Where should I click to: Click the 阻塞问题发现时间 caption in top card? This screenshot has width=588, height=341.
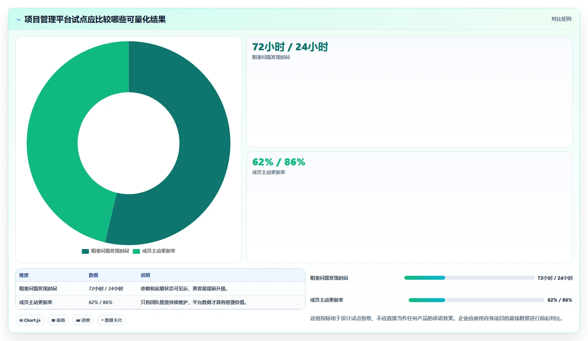click(271, 57)
